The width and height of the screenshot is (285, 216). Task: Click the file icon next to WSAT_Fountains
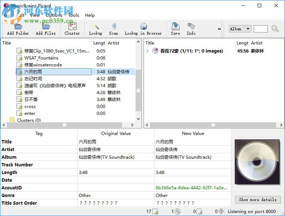pos(19,58)
